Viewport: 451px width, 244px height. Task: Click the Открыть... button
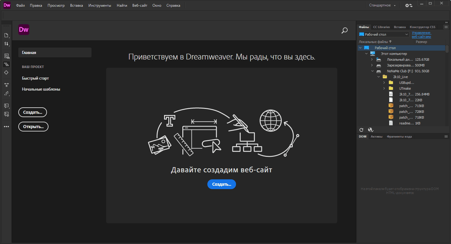coord(33,126)
